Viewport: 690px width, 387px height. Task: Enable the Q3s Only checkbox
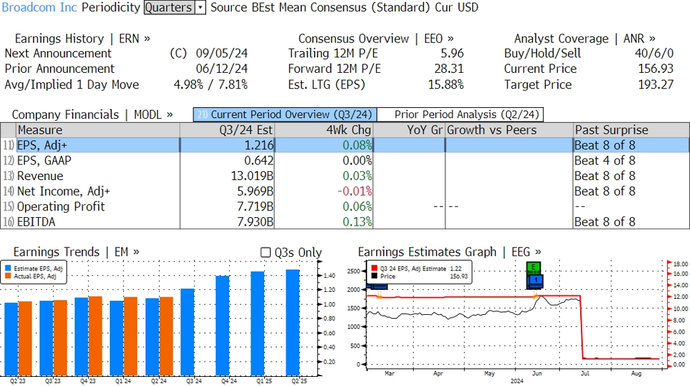(265, 252)
